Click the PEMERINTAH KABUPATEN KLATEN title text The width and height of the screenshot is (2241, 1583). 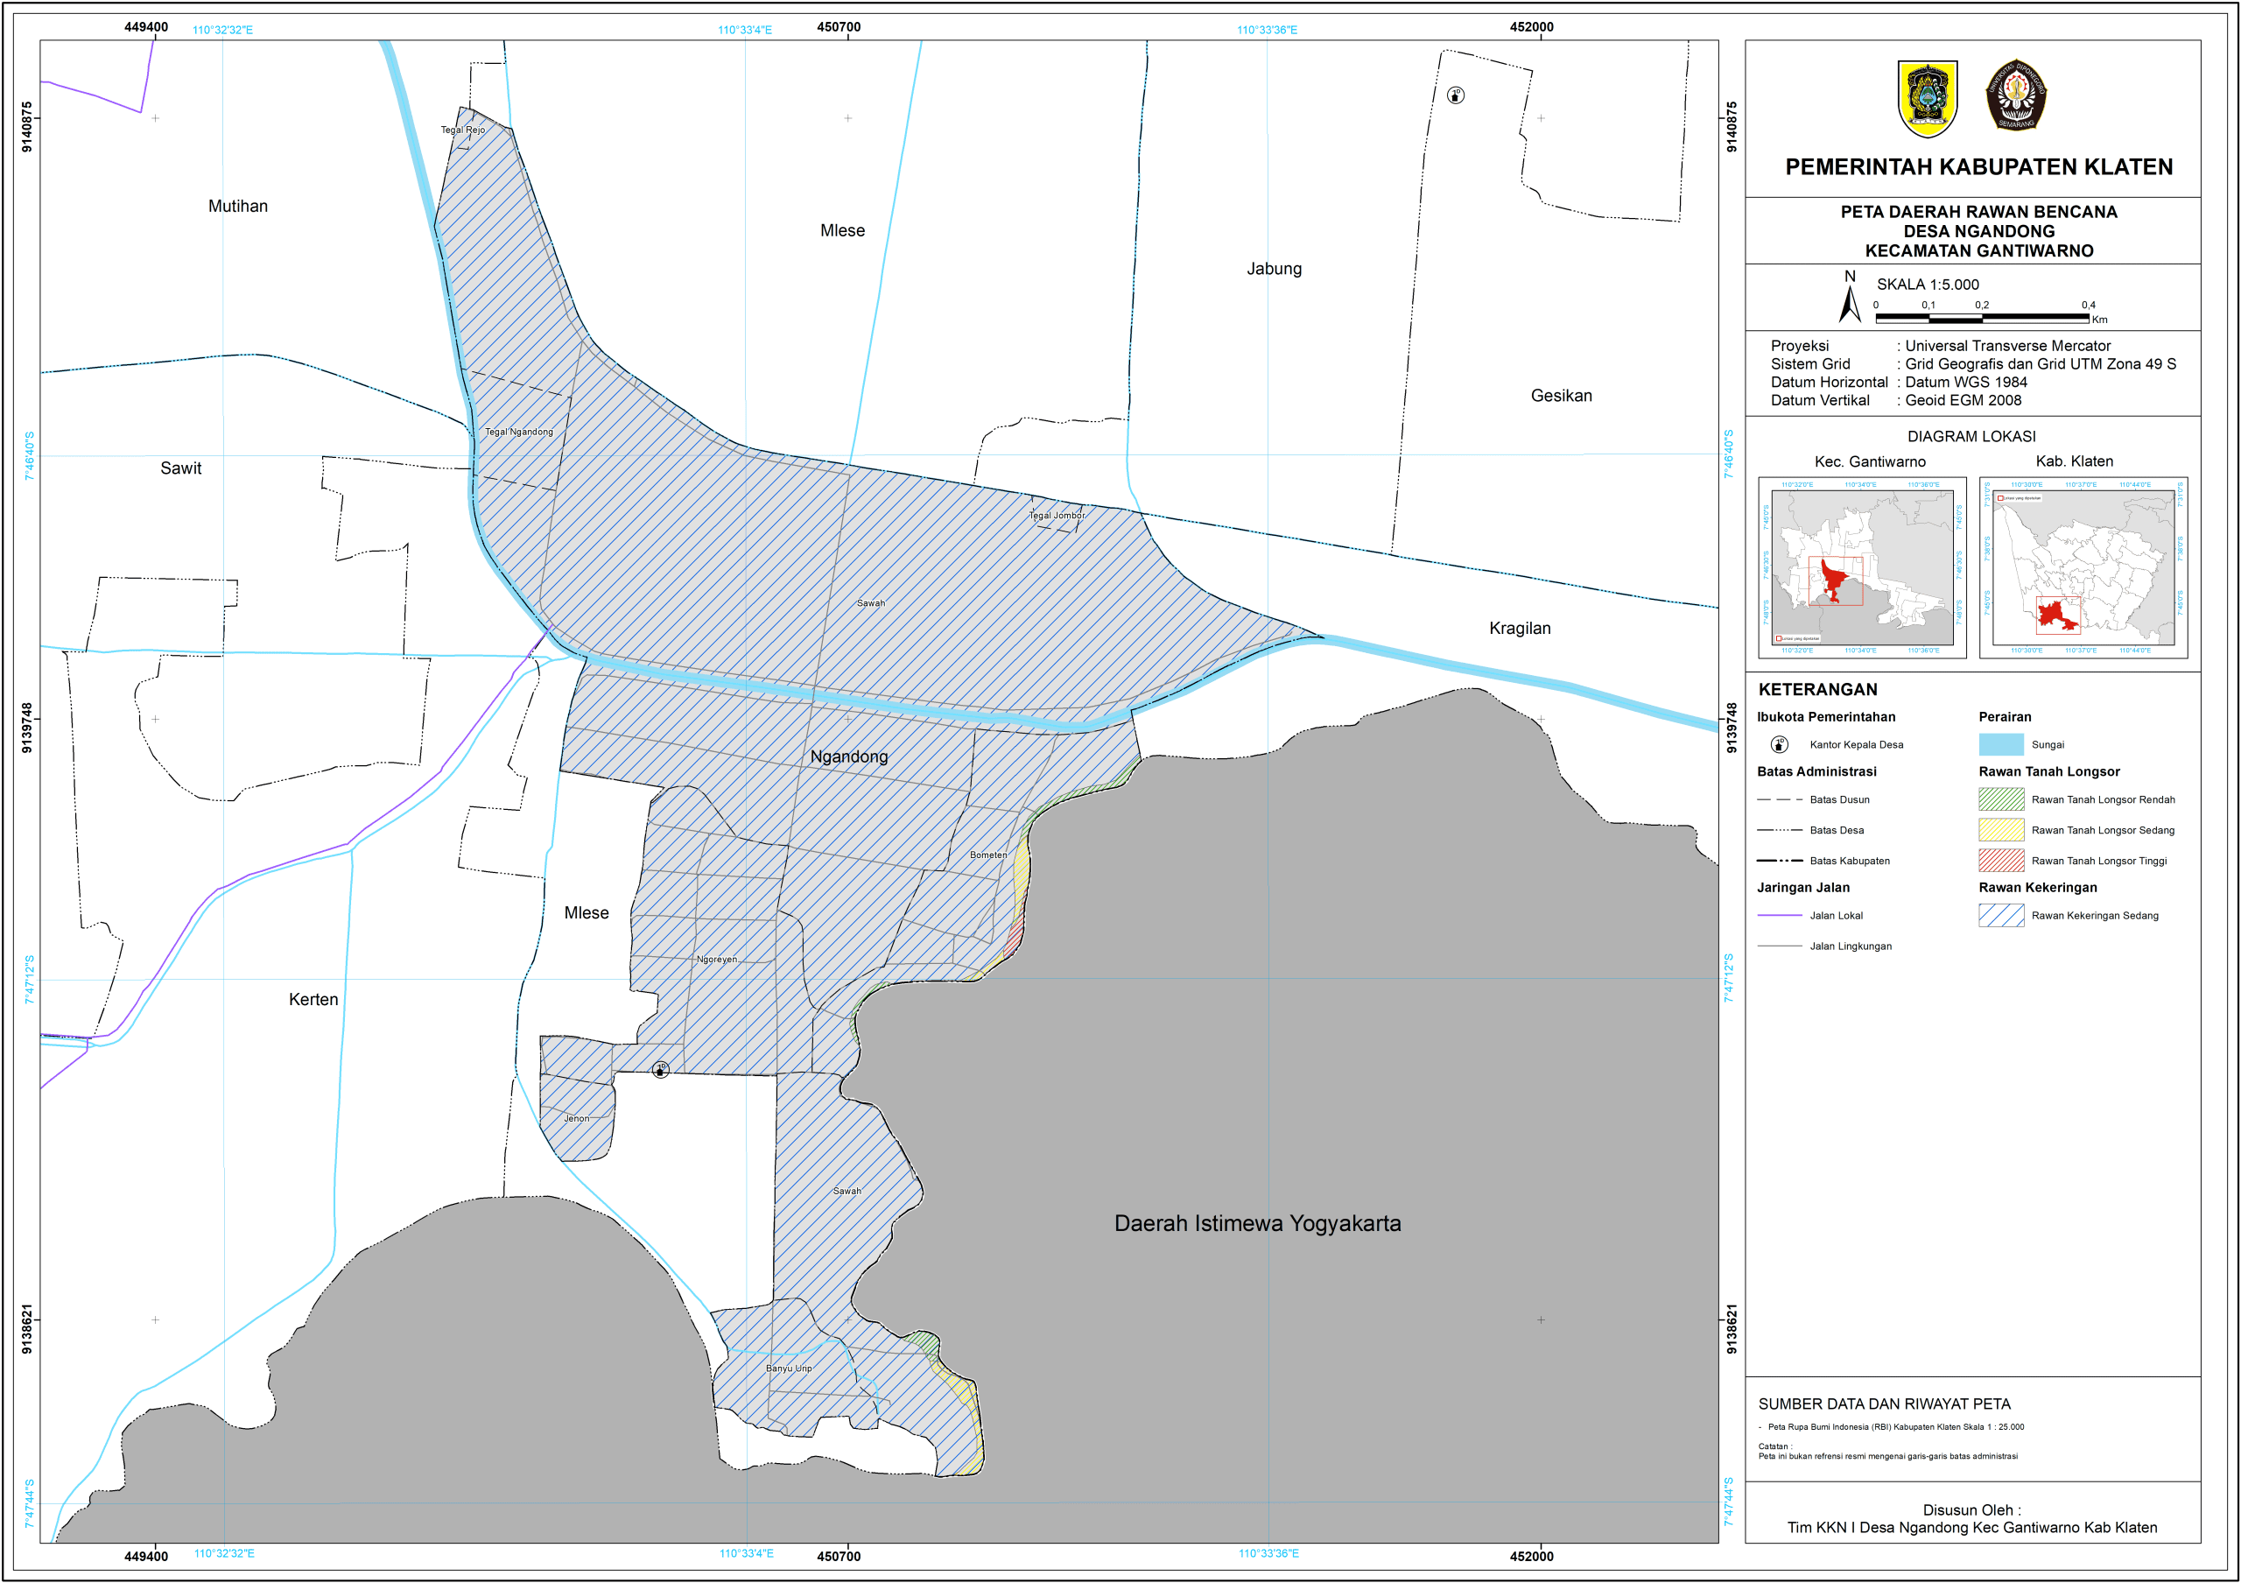1978,167
